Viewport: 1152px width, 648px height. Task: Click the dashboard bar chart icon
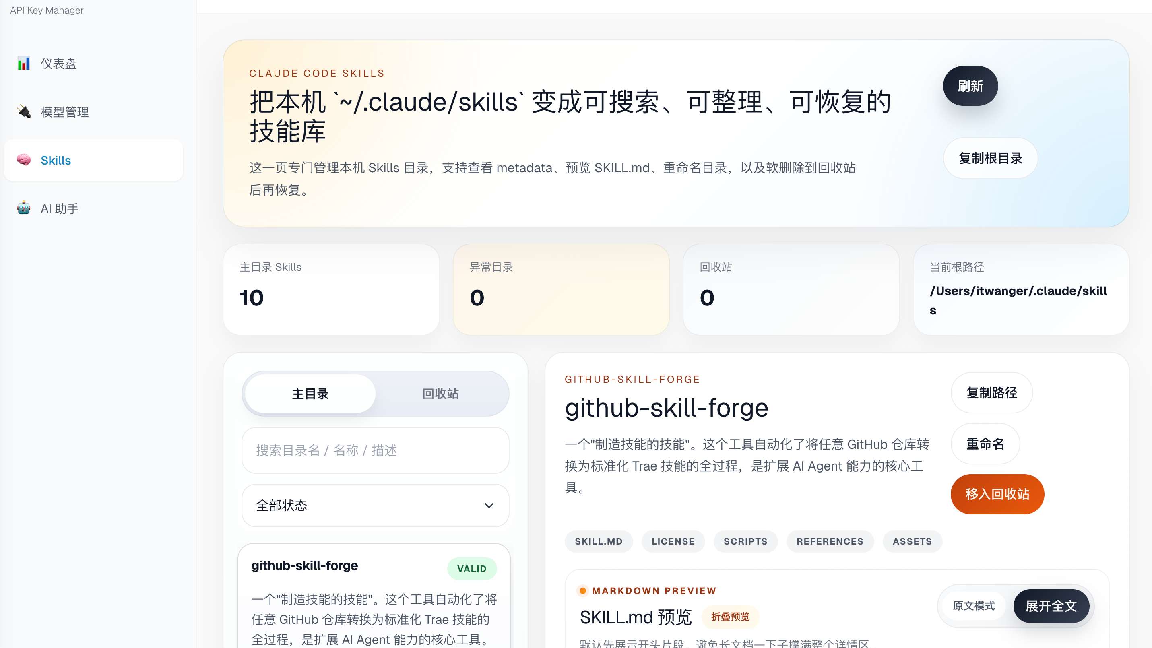click(24, 64)
